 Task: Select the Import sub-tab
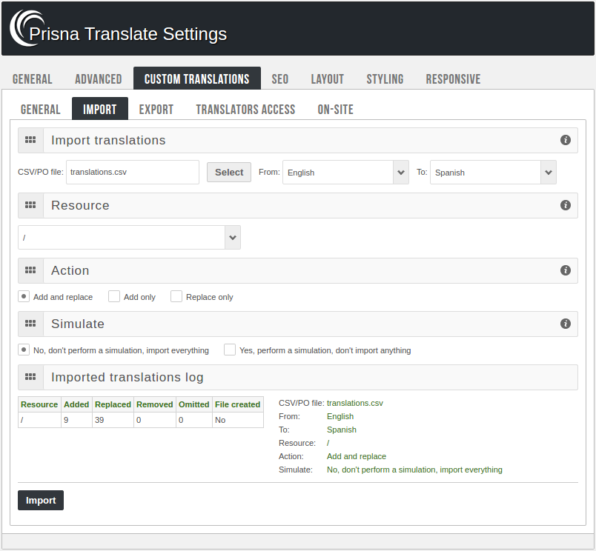tap(100, 110)
